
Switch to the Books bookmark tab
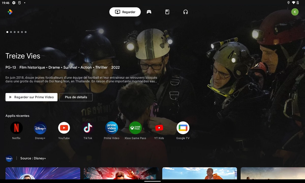click(167, 12)
